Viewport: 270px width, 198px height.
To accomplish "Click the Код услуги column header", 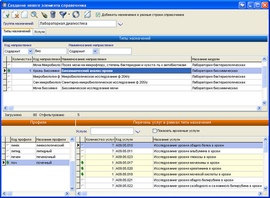I will (134, 139).
